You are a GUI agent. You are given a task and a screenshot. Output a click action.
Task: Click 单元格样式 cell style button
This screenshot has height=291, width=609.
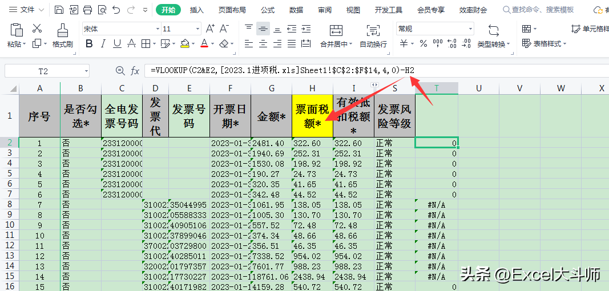pos(590,29)
